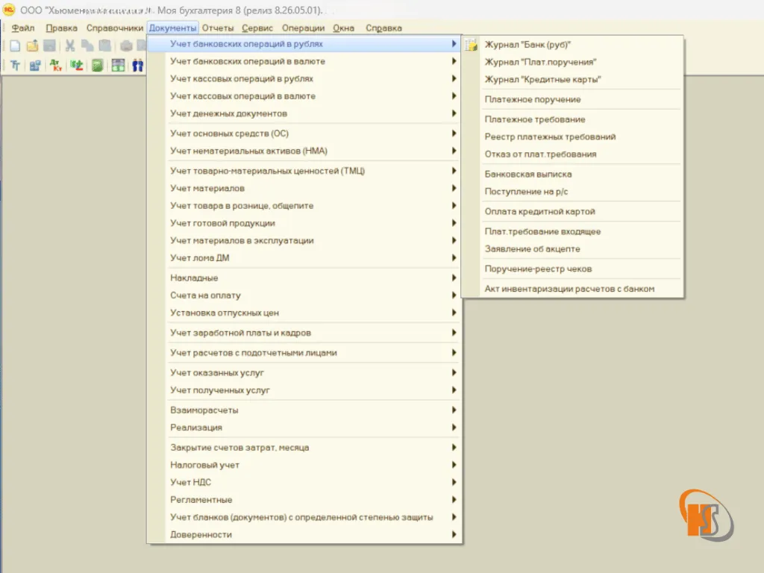This screenshot has height=573, width=764.
Task: Open the Файл menu
Action: 23,28
